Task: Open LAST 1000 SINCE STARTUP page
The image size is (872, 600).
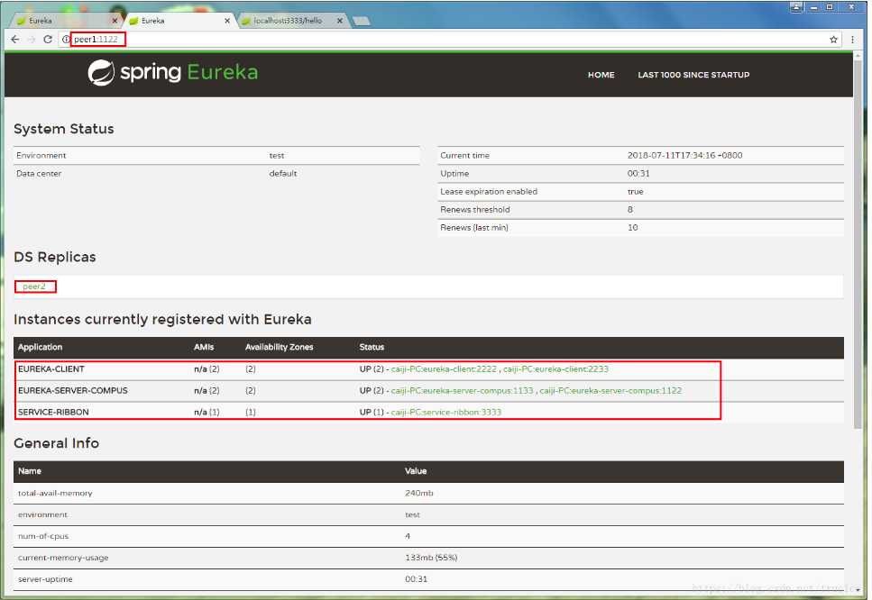Action: [x=693, y=75]
